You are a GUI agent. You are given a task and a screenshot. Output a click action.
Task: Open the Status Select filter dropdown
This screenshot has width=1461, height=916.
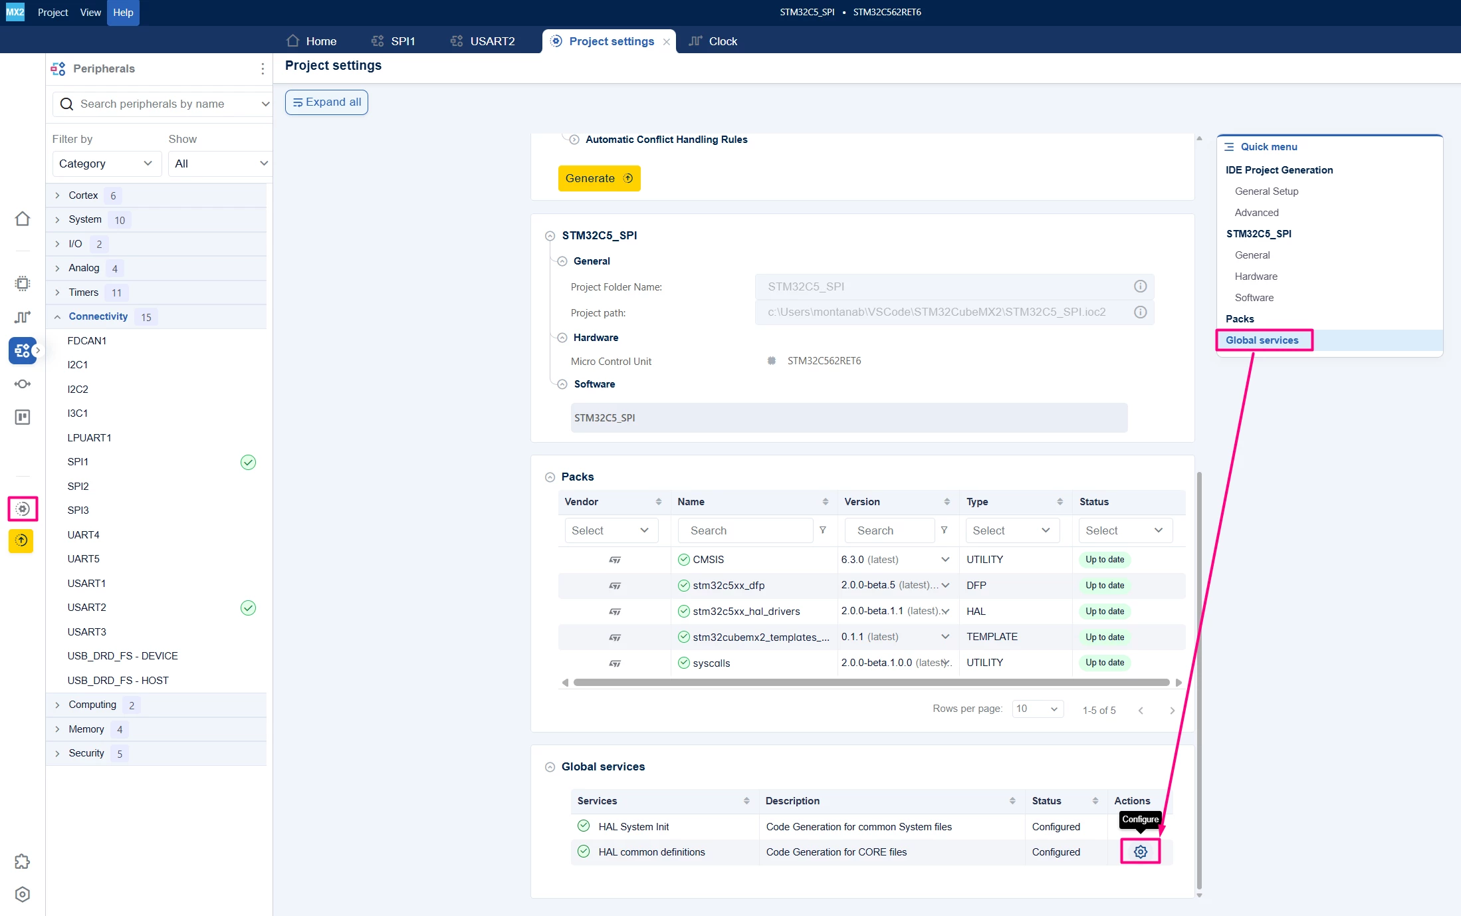pos(1125,530)
